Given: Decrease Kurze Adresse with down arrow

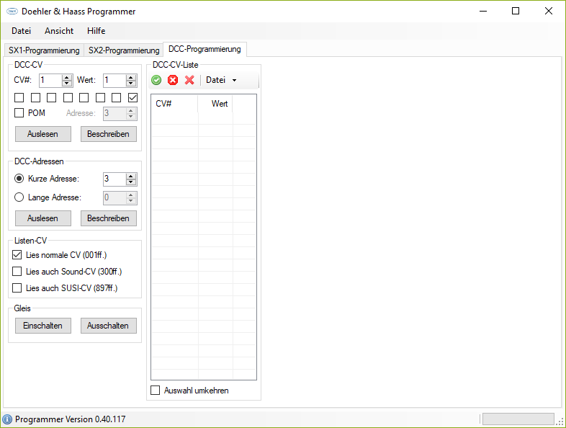Looking at the screenshot, I should point(131,182).
